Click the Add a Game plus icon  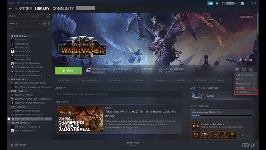coord(11,145)
